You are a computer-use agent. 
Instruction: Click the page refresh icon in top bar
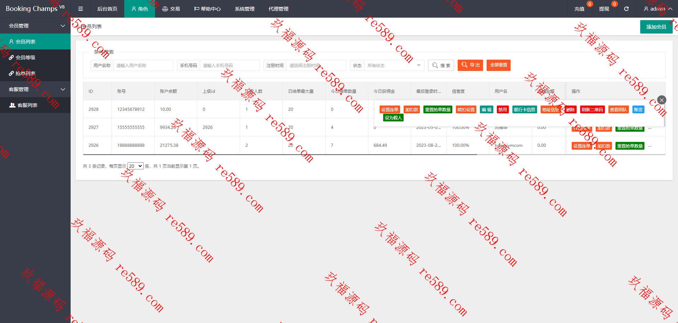626,9
